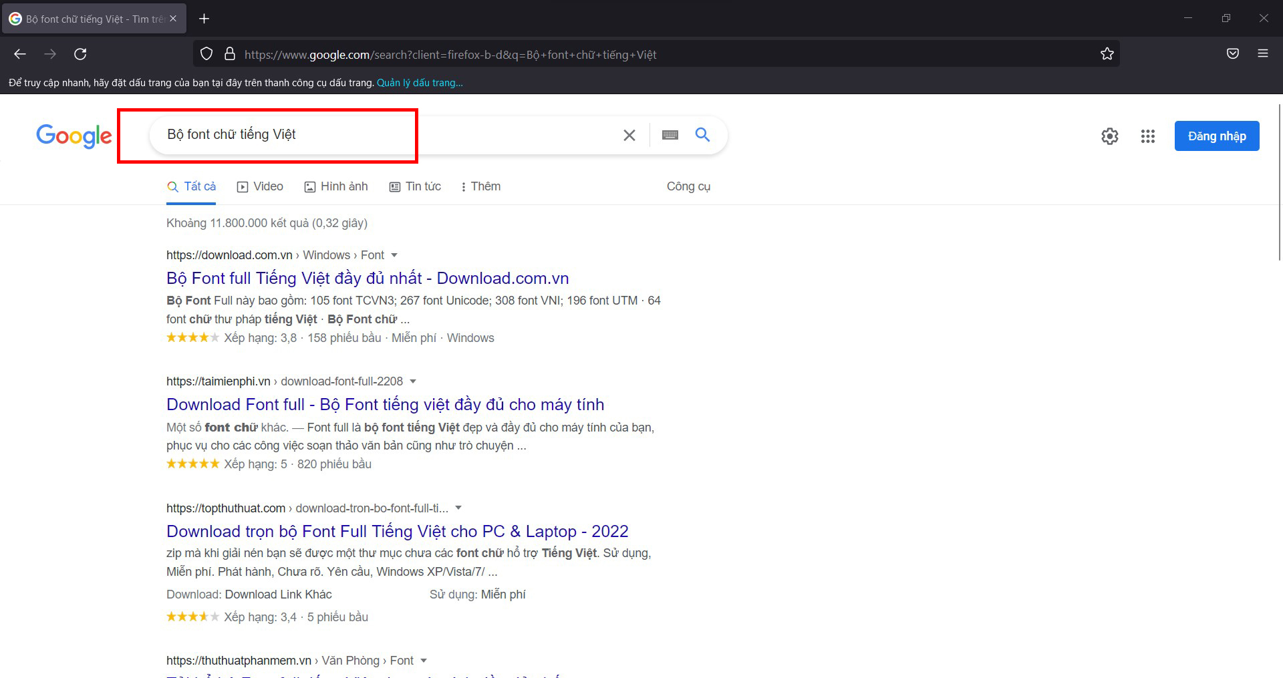Viewport: 1283px width, 678px height.
Task: Open a new tab with the plus icon
Action: point(204,19)
